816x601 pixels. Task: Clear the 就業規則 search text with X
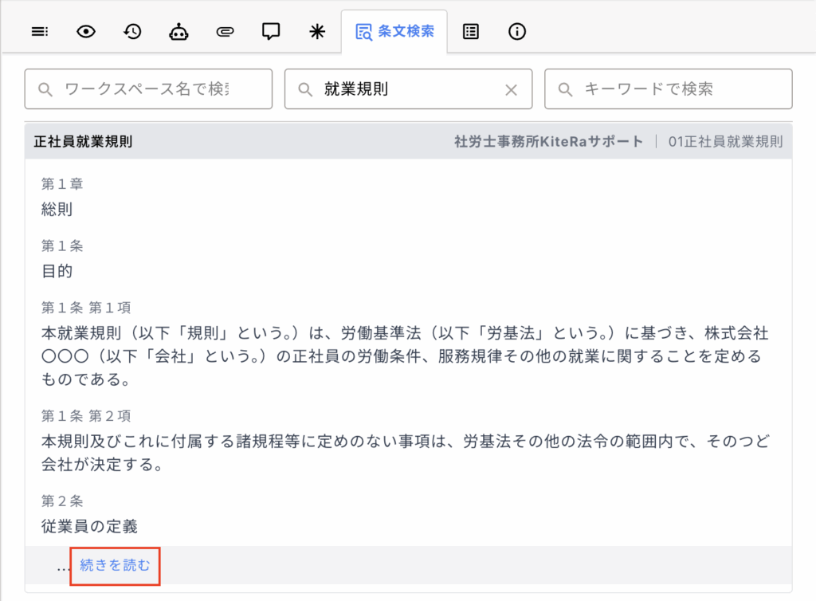(x=512, y=90)
